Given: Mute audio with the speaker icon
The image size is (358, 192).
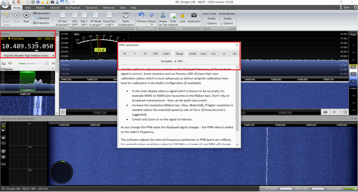Looking at the screenshot, I should pyautogui.click(x=10, y=63).
